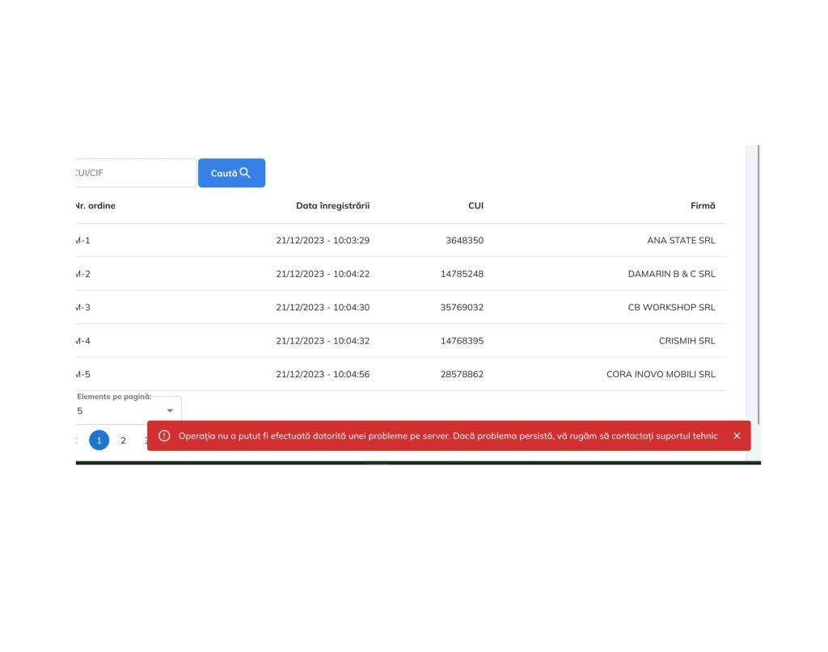Screen dimensions: 828x652
Task: Click the CUI column header
Action: (475, 206)
